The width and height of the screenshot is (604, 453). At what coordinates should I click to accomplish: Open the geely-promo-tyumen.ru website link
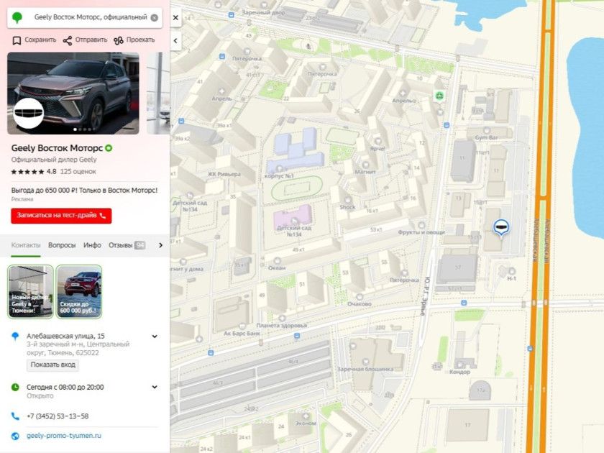tap(64, 436)
